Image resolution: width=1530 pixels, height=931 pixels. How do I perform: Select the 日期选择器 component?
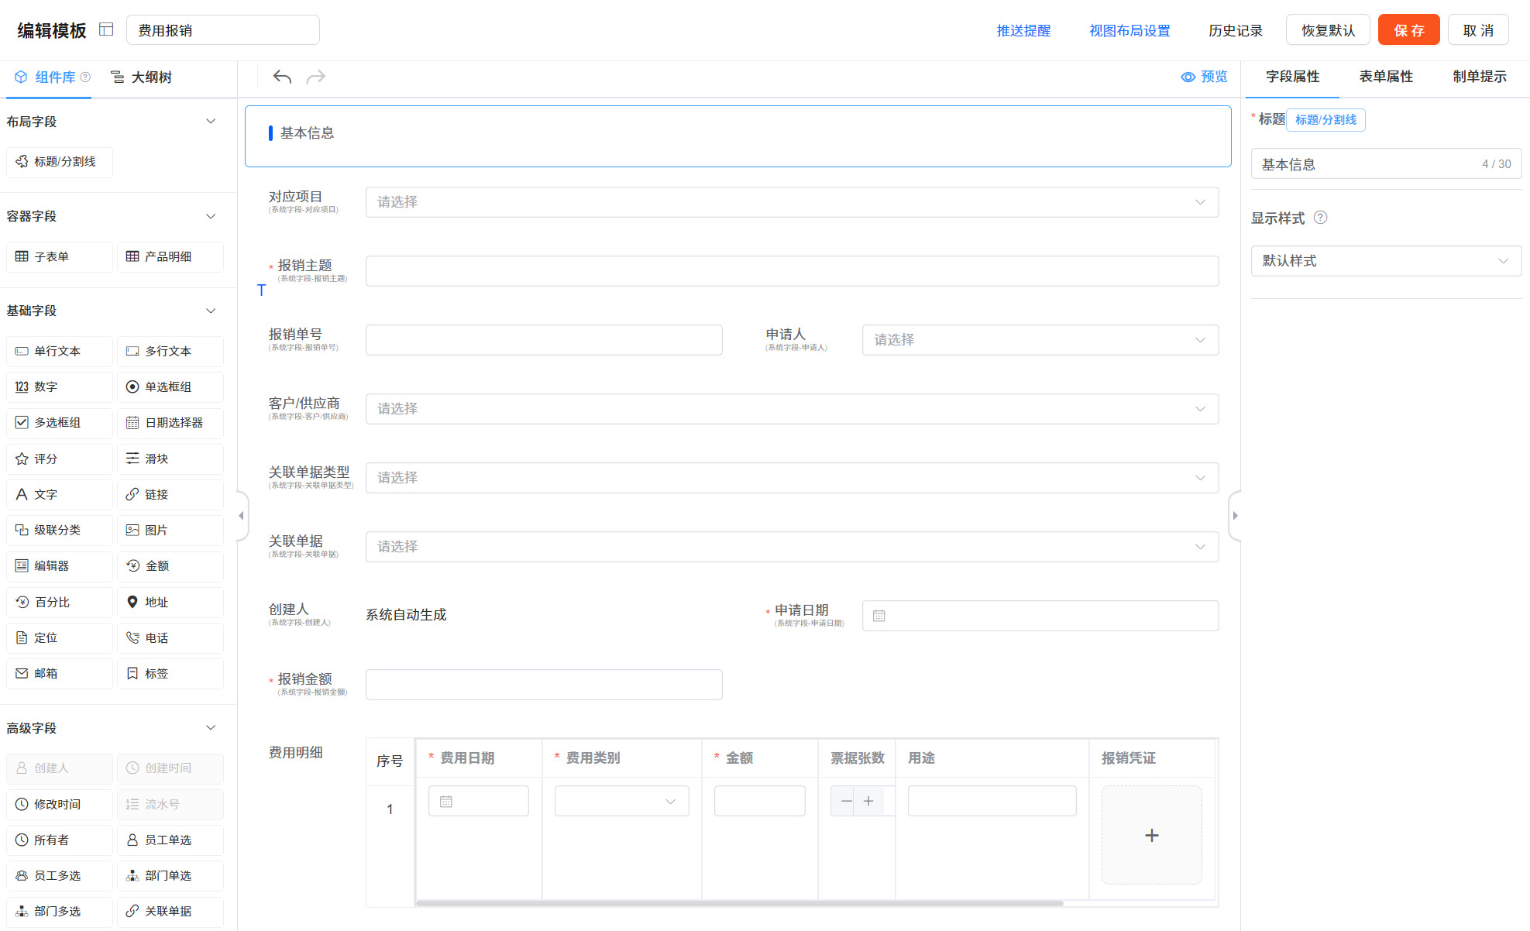170,423
